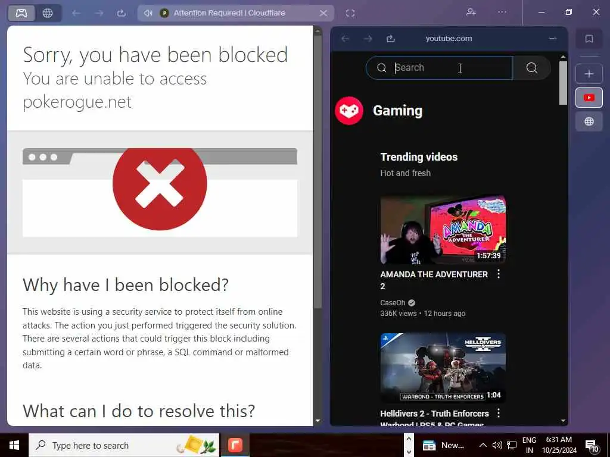Image resolution: width=610 pixels, height=457 pixels.
Task: Open the volume control tray icon
Action: tap(497, 445)
